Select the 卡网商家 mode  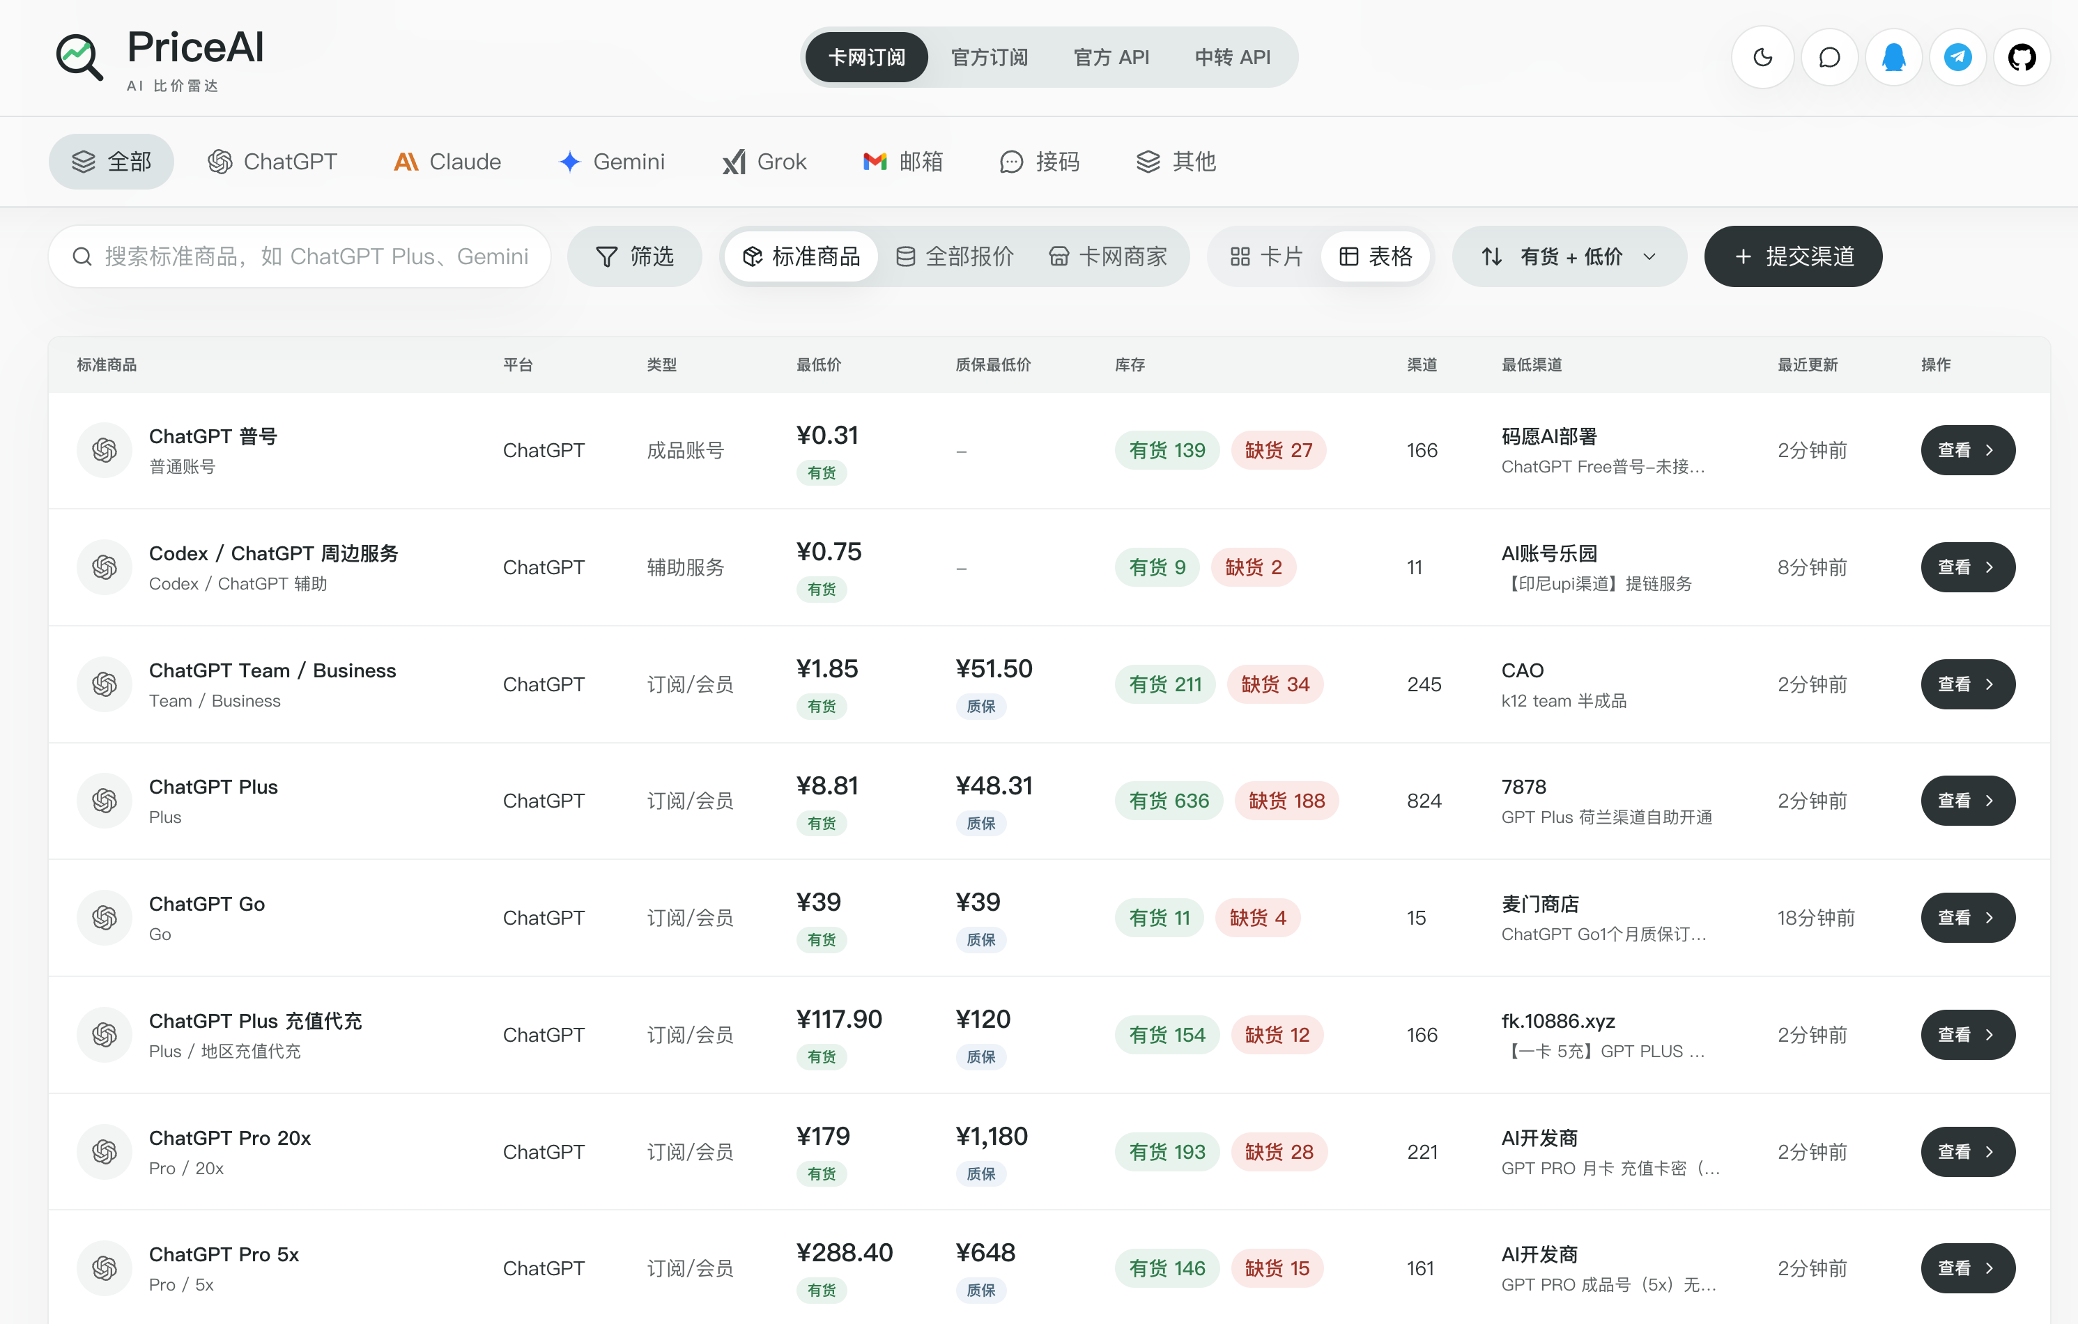[1108, 256]
